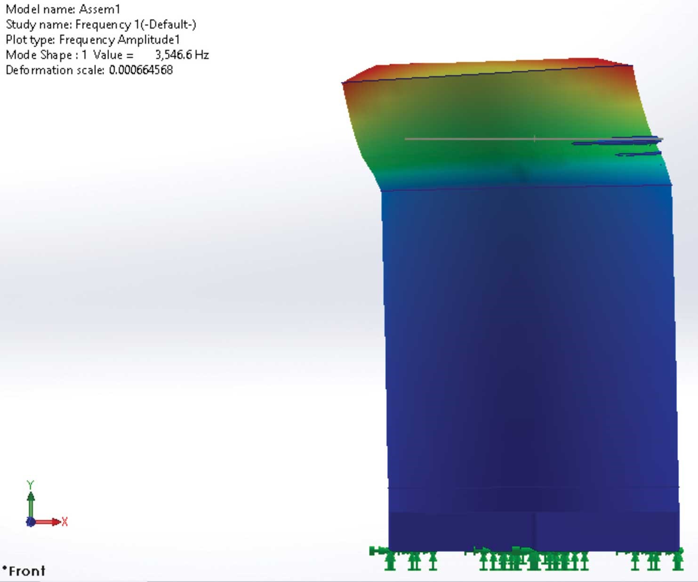
Task: Select the rightmost green fixture symbol group
Action: click(657, 559)
